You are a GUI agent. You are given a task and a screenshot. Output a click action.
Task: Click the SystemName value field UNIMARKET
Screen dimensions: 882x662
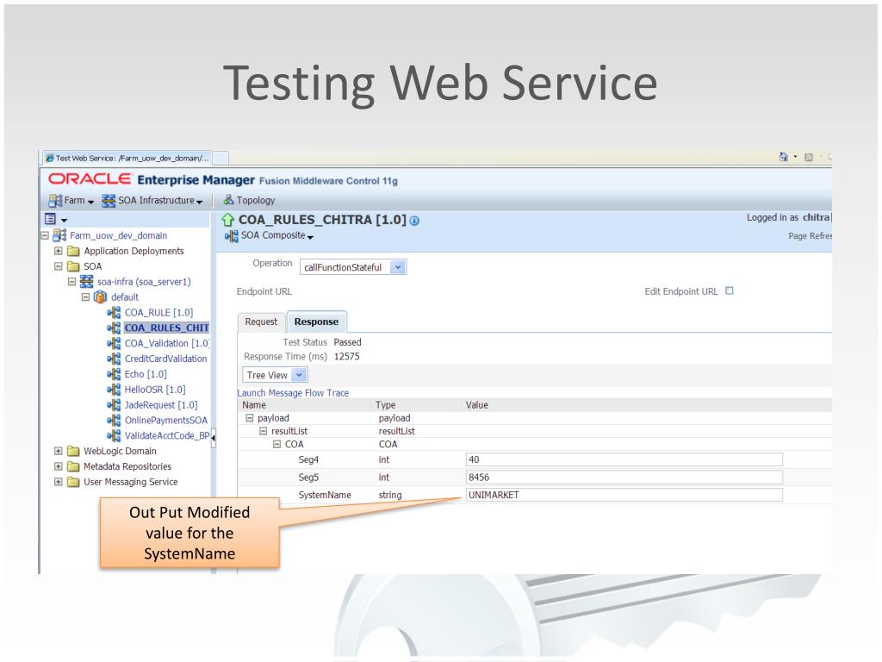[624, 495]
